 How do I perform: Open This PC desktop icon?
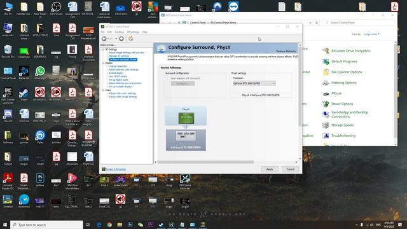[8, 8]
